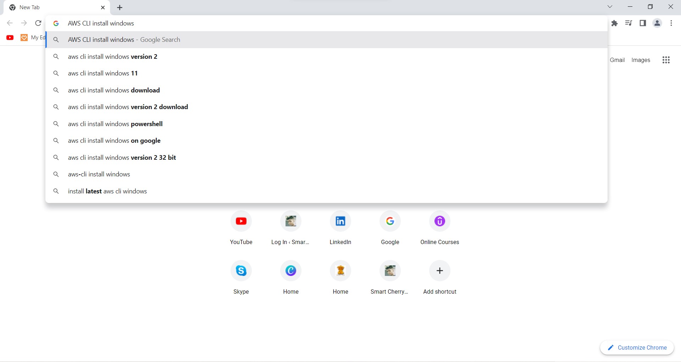The image size is (681, 362).
Task: Reload the page
Action: (x=38, y=23)
